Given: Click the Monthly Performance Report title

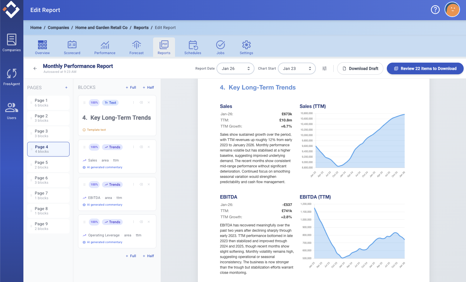Looking at the screenshot, I should pyautogui.click(x=78, y=66).
